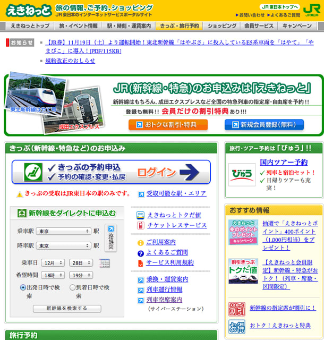
Task: Open the えきねっとトクだ値 text link
Action: click(174, 215)
